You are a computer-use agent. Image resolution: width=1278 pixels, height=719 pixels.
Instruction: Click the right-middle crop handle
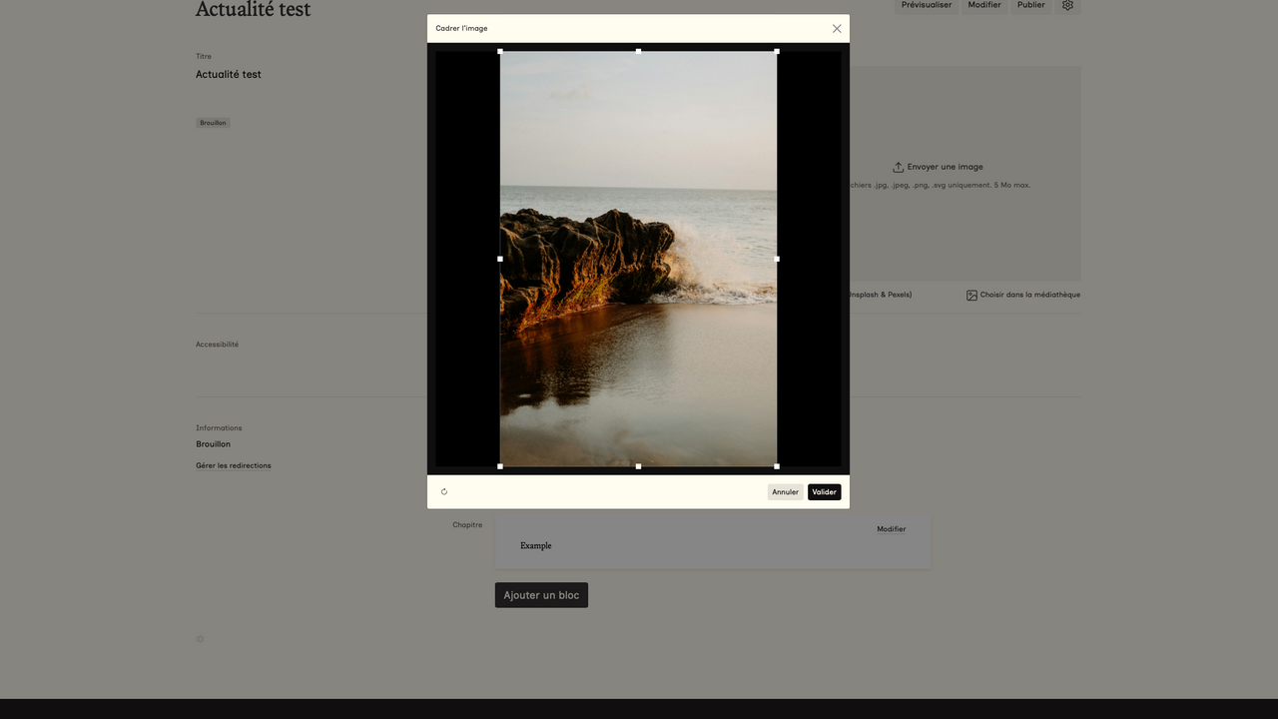tap(777, 259)
